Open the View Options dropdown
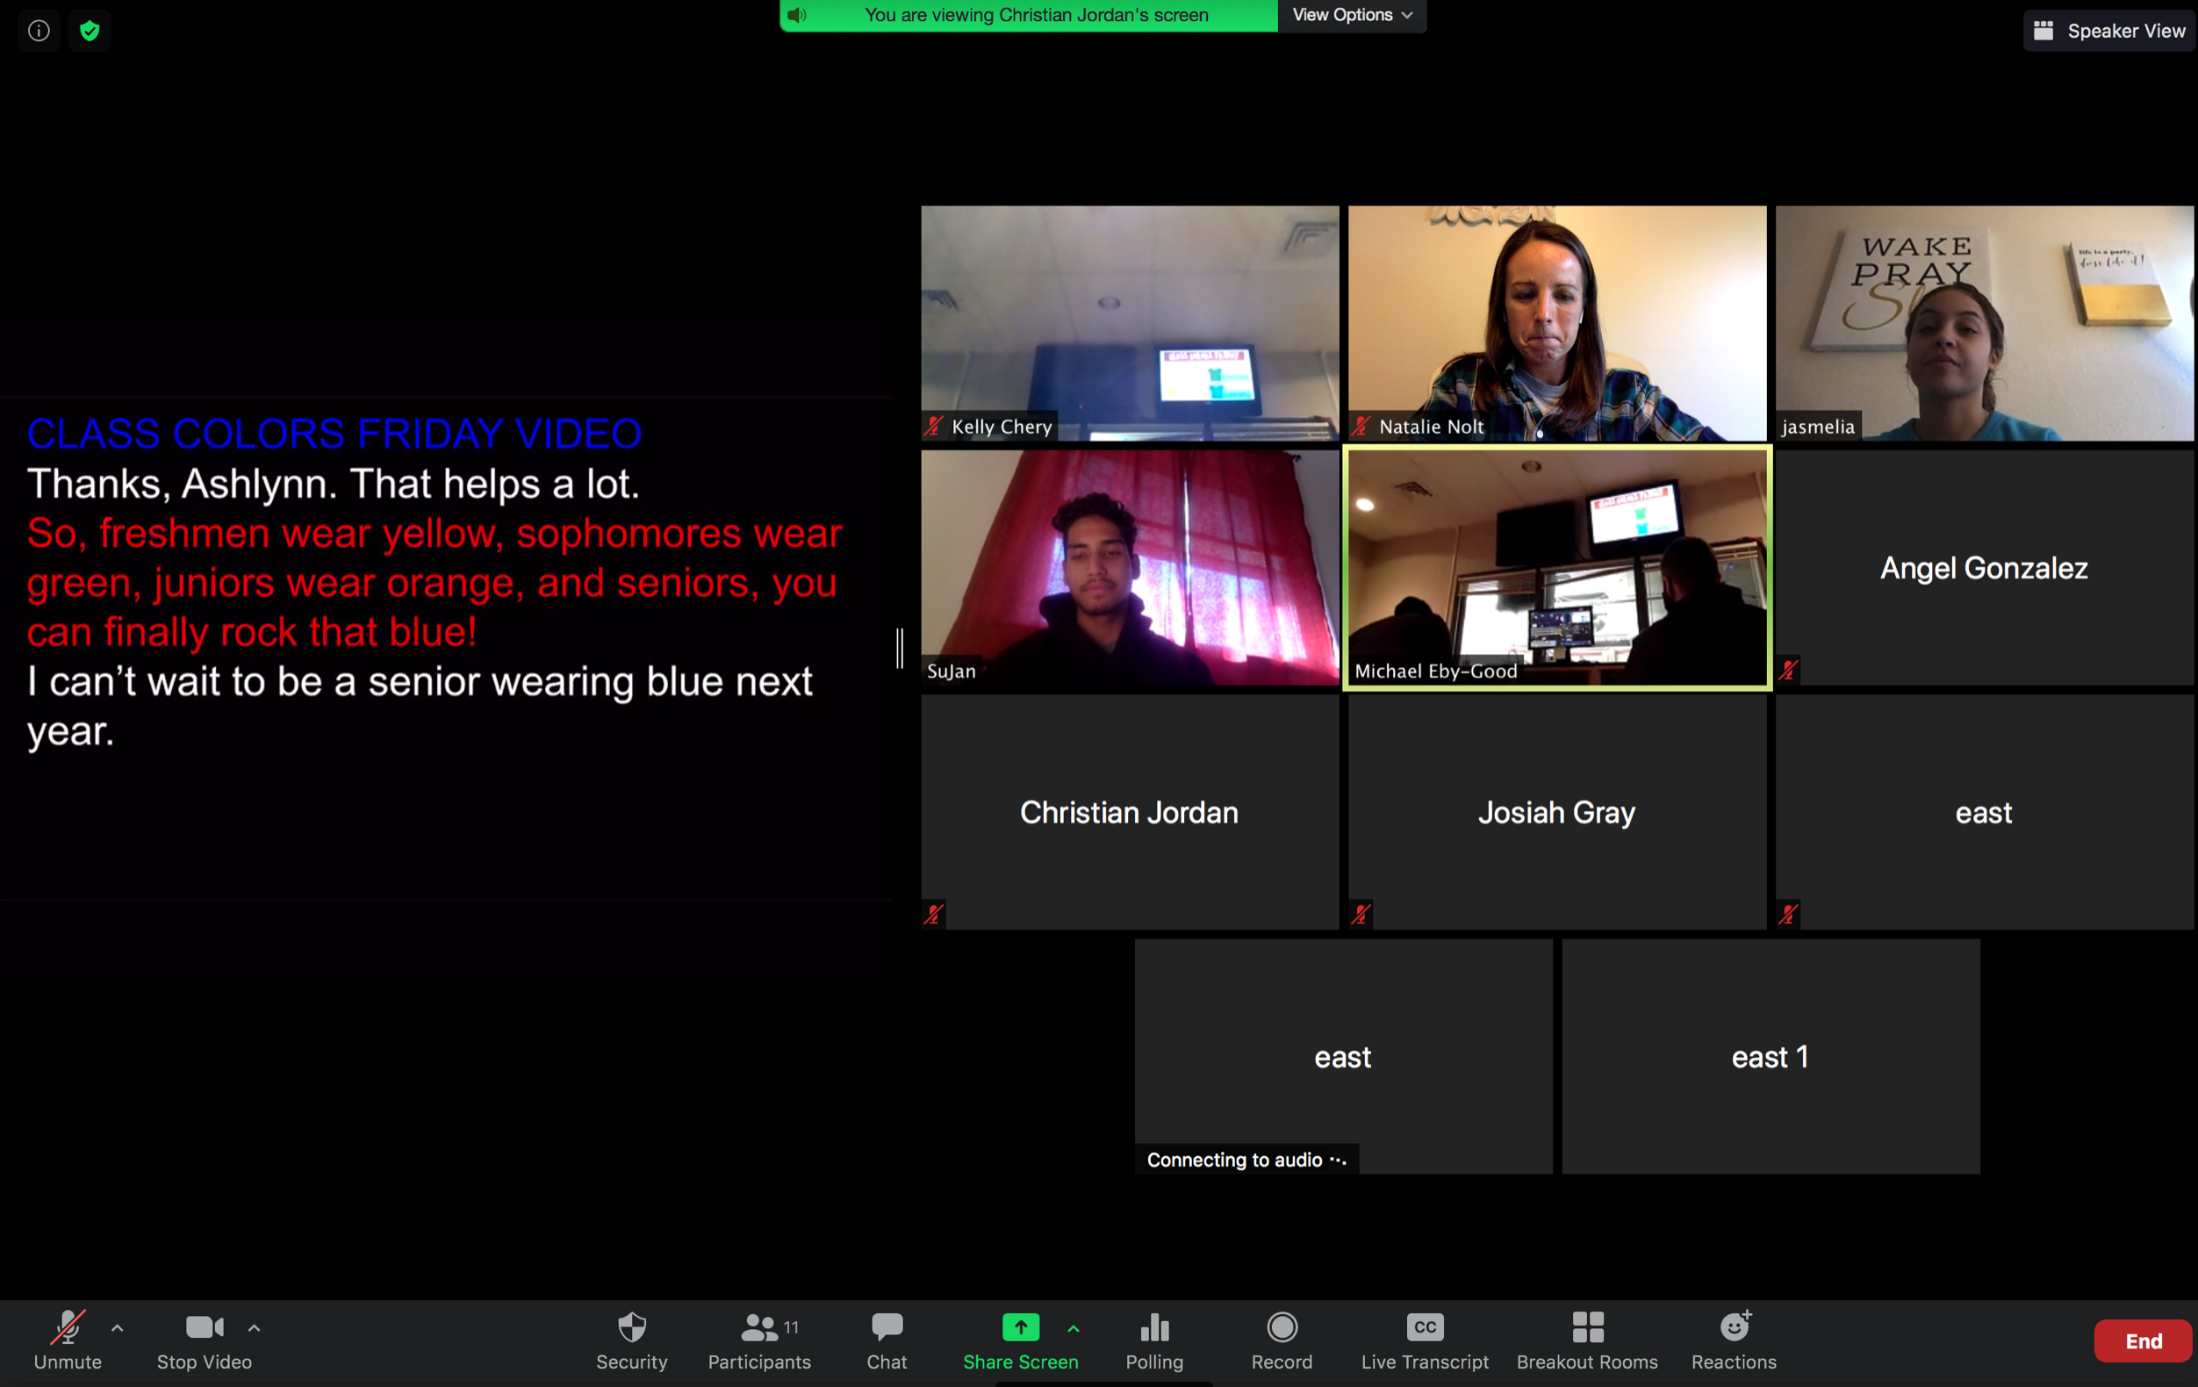Screen dimensions: 2198x1387 (x=1352, y=15)
